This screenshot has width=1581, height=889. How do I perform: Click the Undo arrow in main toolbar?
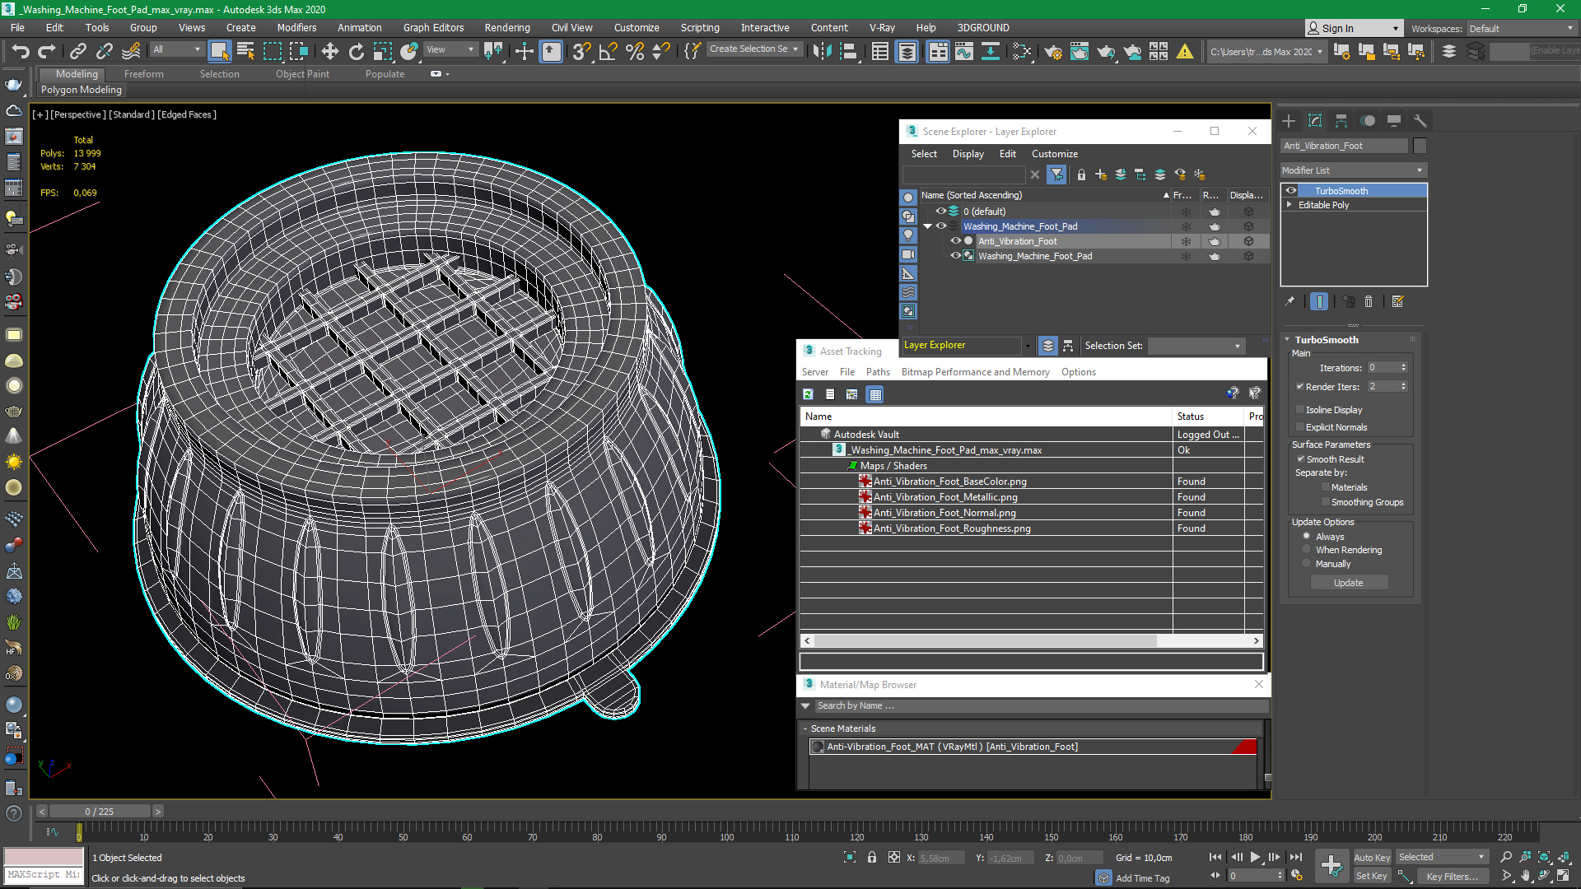tap(21, 52)
